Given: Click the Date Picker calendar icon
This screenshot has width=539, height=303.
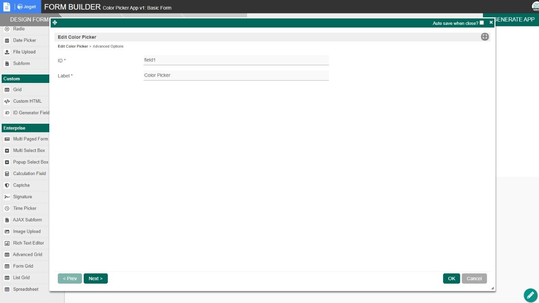Looking at the screenshot, I should (7, 40).
